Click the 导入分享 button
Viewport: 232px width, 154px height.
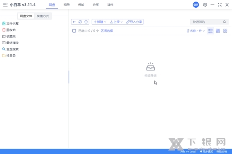134,22
